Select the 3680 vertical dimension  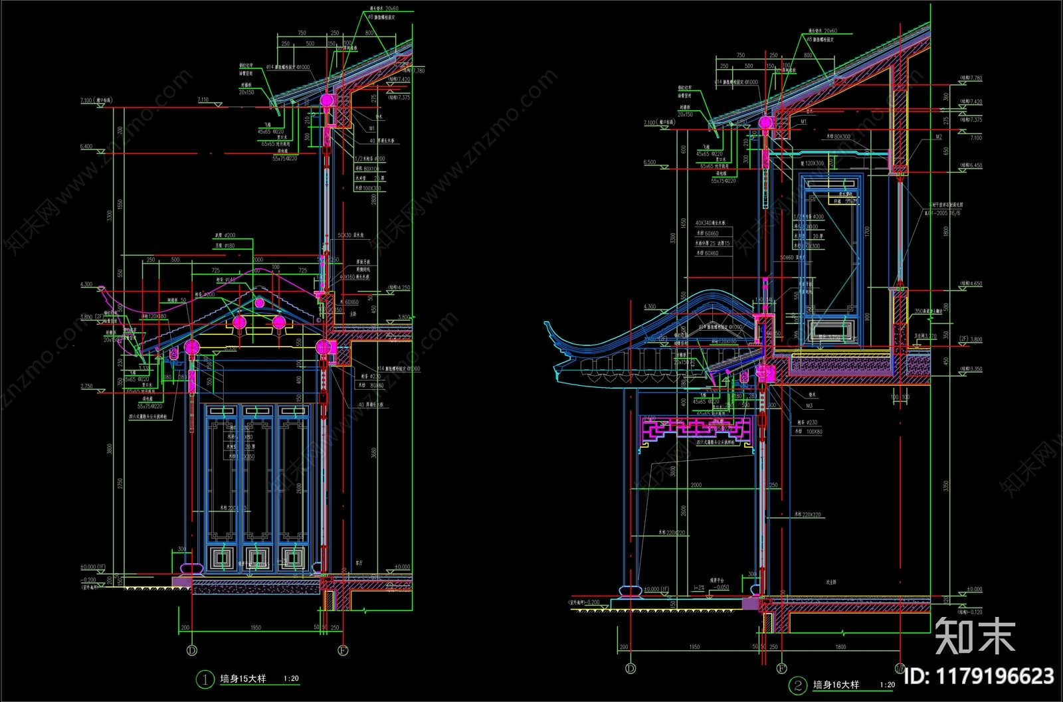[x=374, y=453]
